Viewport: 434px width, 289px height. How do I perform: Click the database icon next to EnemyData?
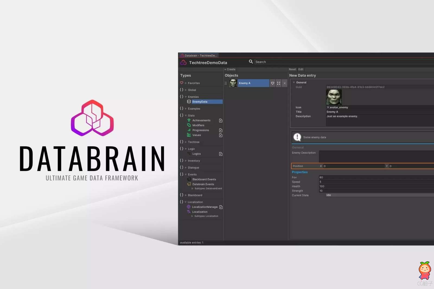tap(189, 102)
